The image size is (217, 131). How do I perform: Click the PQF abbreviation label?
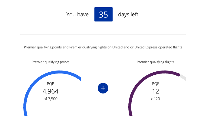pos(156,84)
